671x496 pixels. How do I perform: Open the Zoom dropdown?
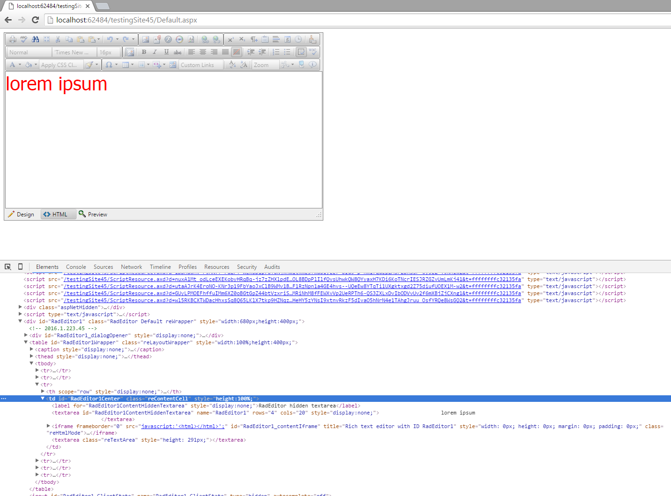[266, 65]
